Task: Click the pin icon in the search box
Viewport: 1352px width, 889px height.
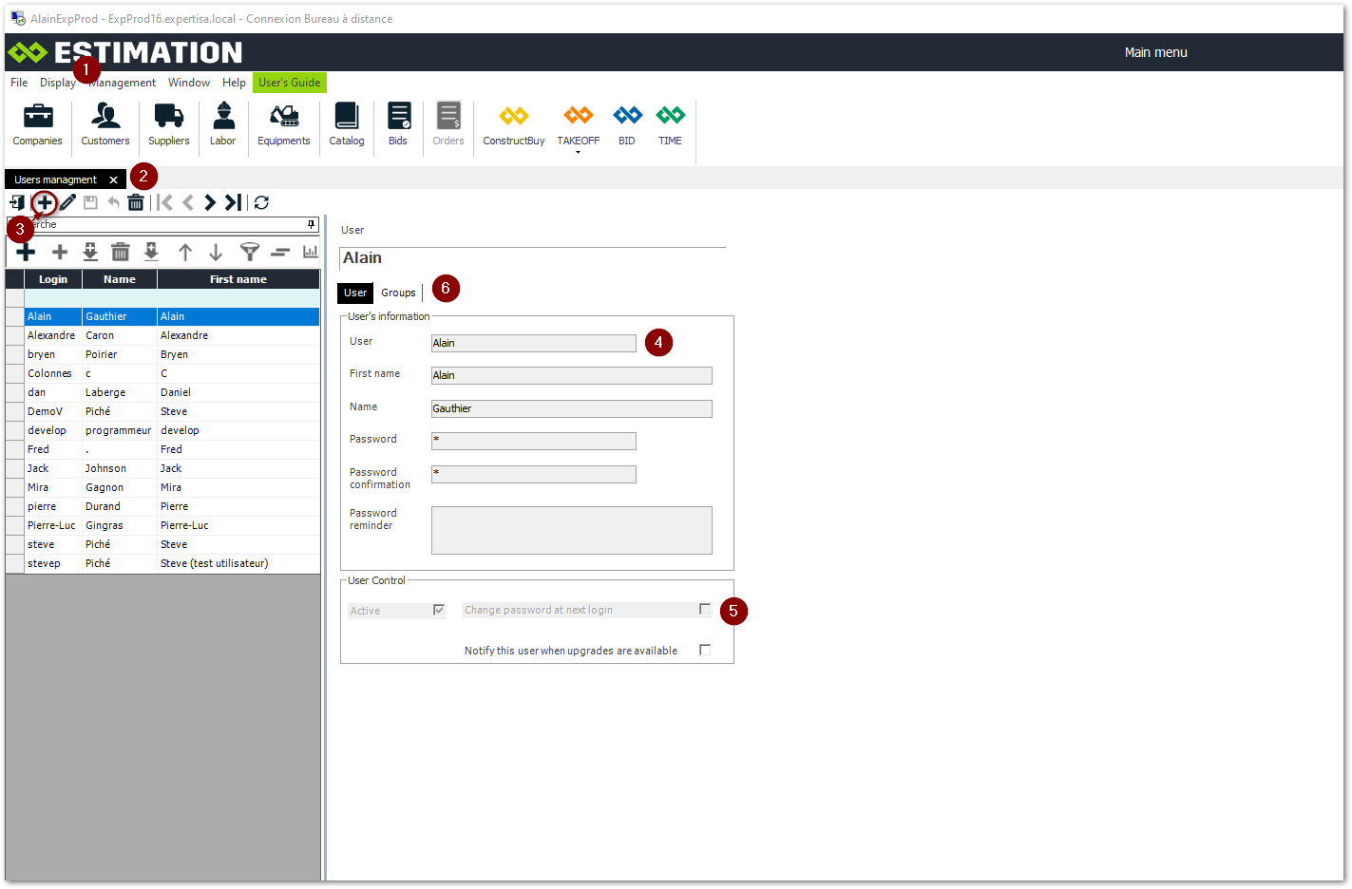Action: click(x=311, y=225)
